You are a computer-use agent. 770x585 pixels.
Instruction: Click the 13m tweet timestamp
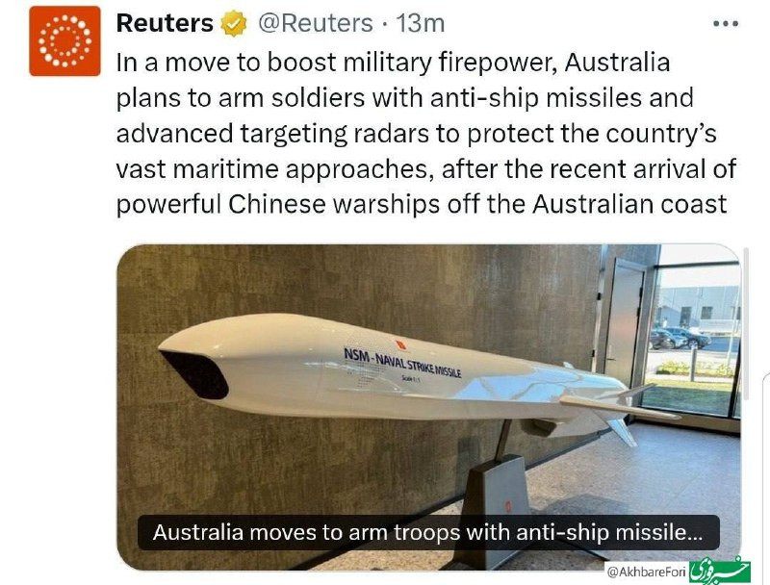pyautogui.click(x=421, y=23)
